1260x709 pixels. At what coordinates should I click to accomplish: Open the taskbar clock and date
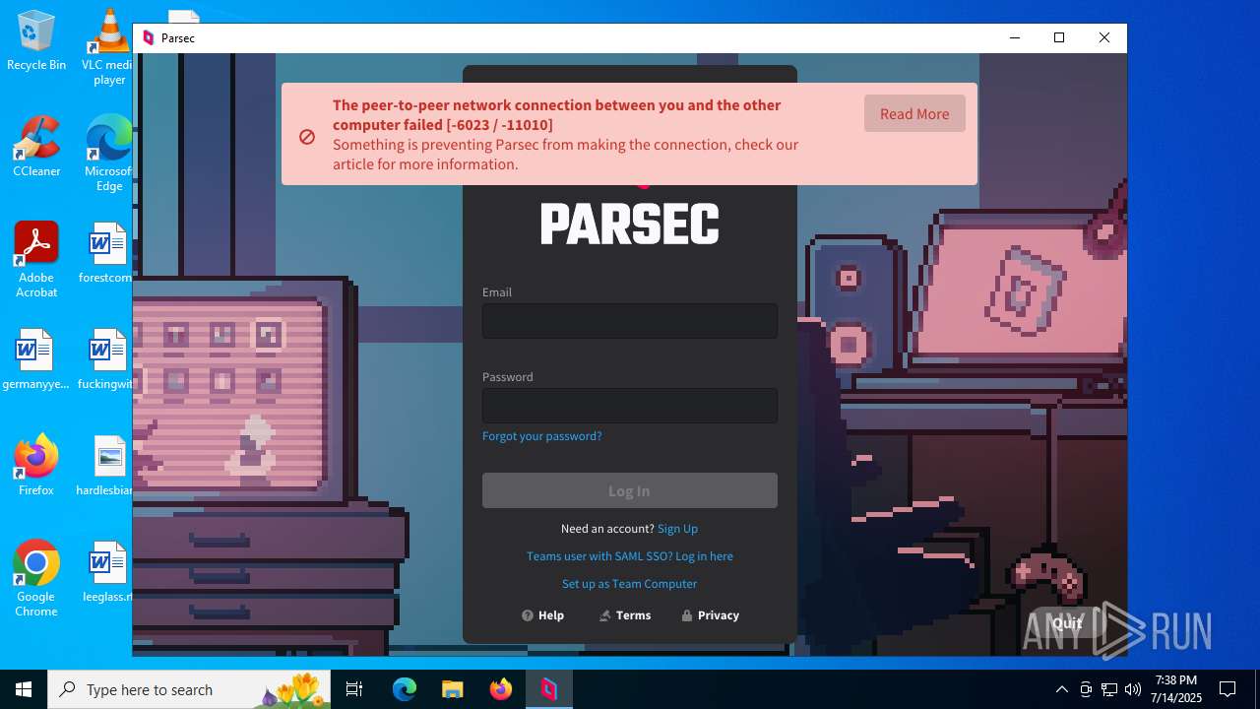point(1176,689)
